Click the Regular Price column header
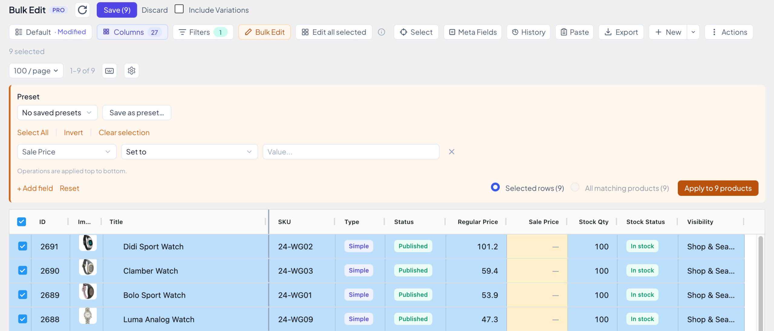The height and width of the screenshot is (331, 774). (x=478, y=222)
